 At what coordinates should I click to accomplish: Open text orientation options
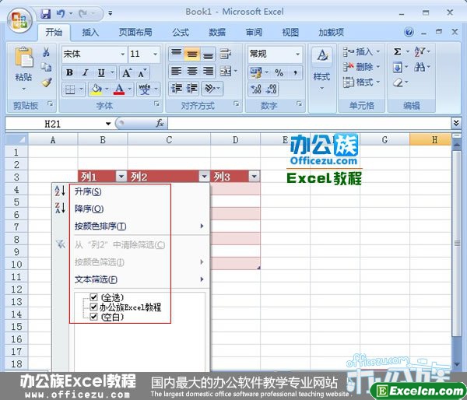(210, 89)
